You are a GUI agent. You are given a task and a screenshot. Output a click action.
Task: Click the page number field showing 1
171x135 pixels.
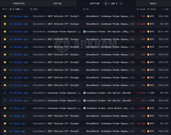coord(106,4)
